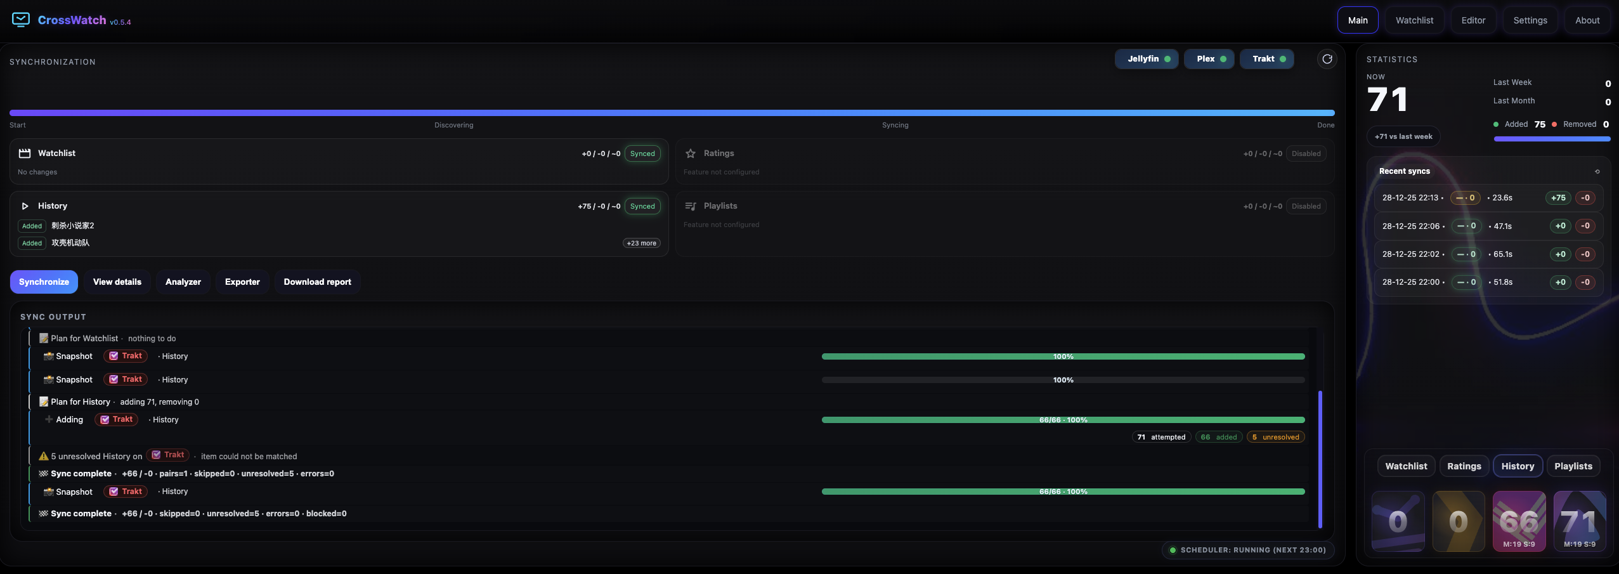
Task: Click the main synchronization progress bar
Action: [x=672, y=113]
